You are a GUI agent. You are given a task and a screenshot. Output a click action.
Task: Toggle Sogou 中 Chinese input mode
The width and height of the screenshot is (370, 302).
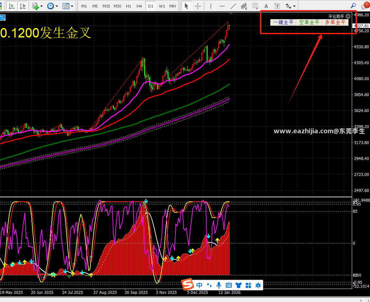click(199, 285)
